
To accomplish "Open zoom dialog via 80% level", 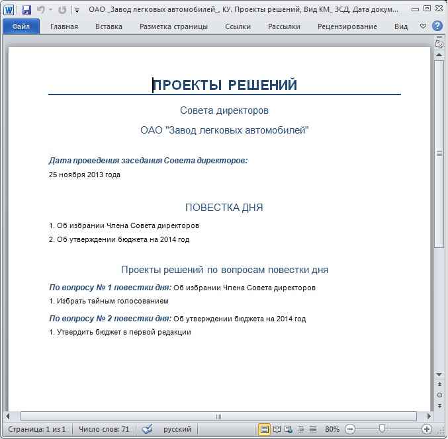I will coord(332,429).
